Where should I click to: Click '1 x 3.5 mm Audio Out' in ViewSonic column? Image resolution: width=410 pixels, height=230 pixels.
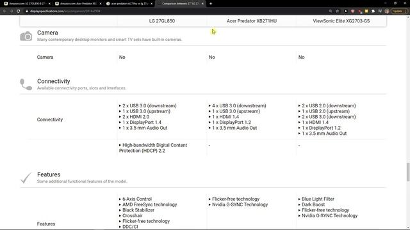tap(324, 134)
